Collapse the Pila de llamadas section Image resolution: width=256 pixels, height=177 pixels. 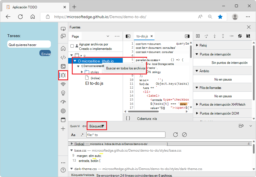point(197,88)
